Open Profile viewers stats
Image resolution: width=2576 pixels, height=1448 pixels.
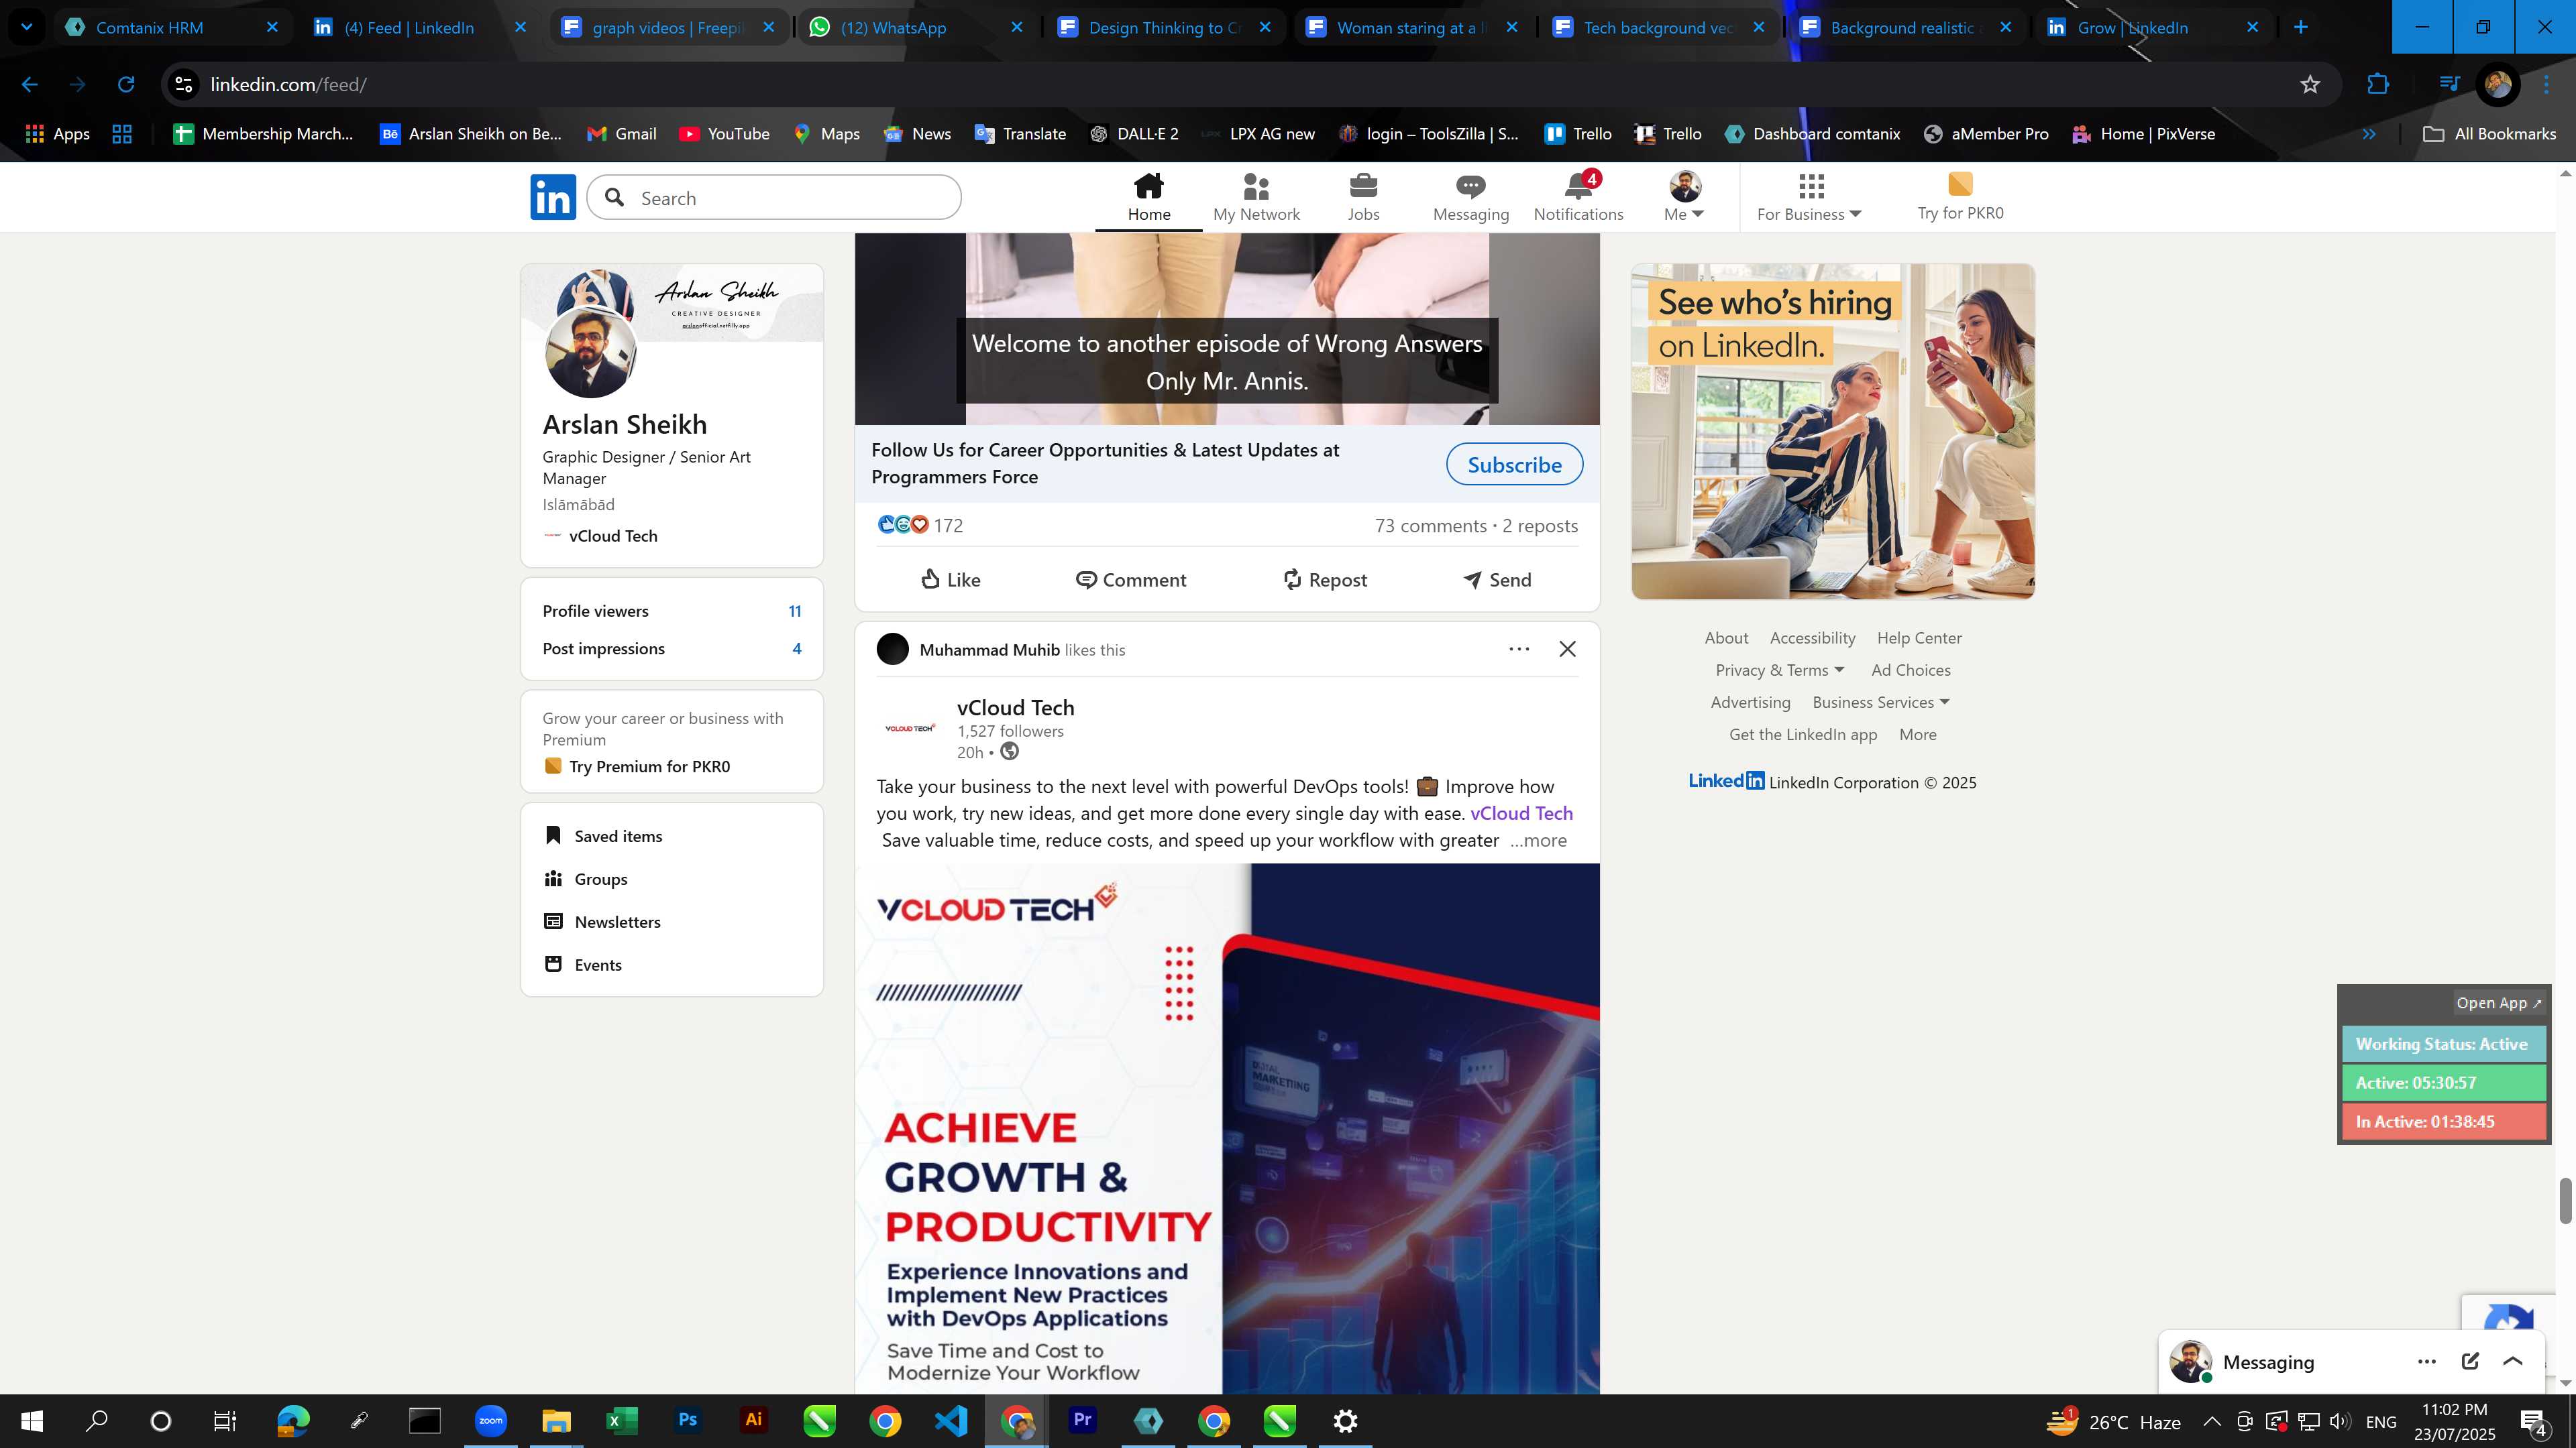click(x=671, y=611)
